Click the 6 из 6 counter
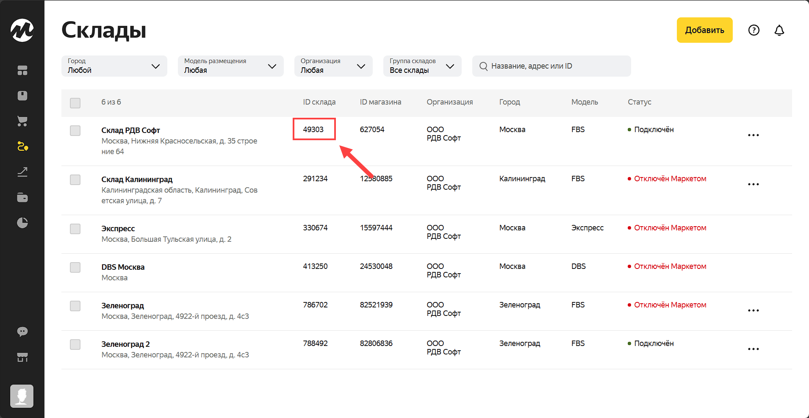Viewport: 809px width, 418px height. point(111,102)
